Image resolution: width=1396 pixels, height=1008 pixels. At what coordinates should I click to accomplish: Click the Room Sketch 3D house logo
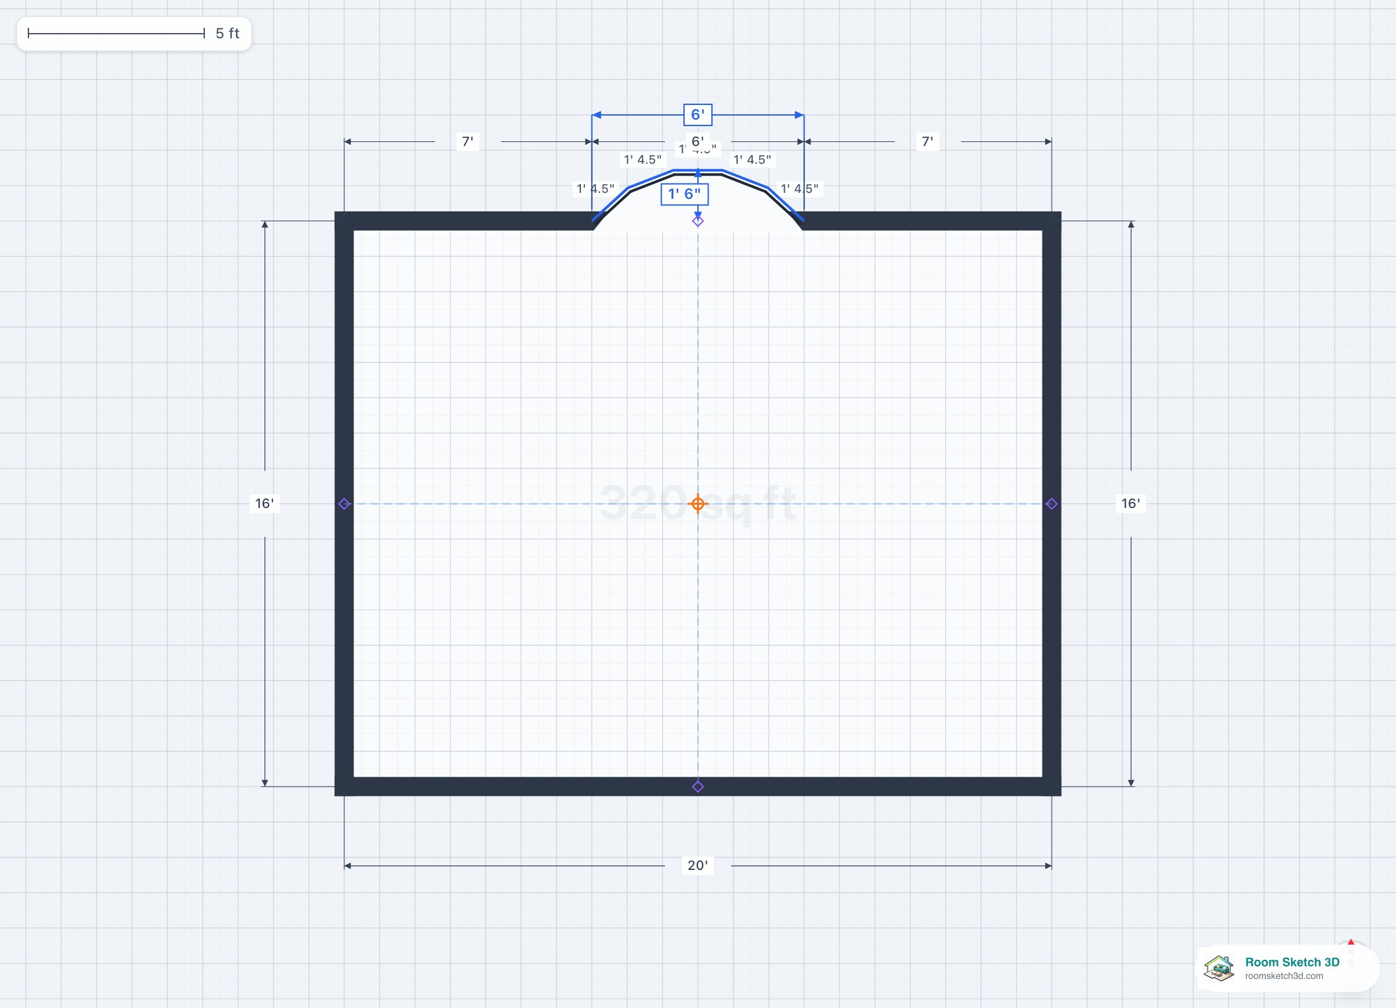[x=1220, y=968]
